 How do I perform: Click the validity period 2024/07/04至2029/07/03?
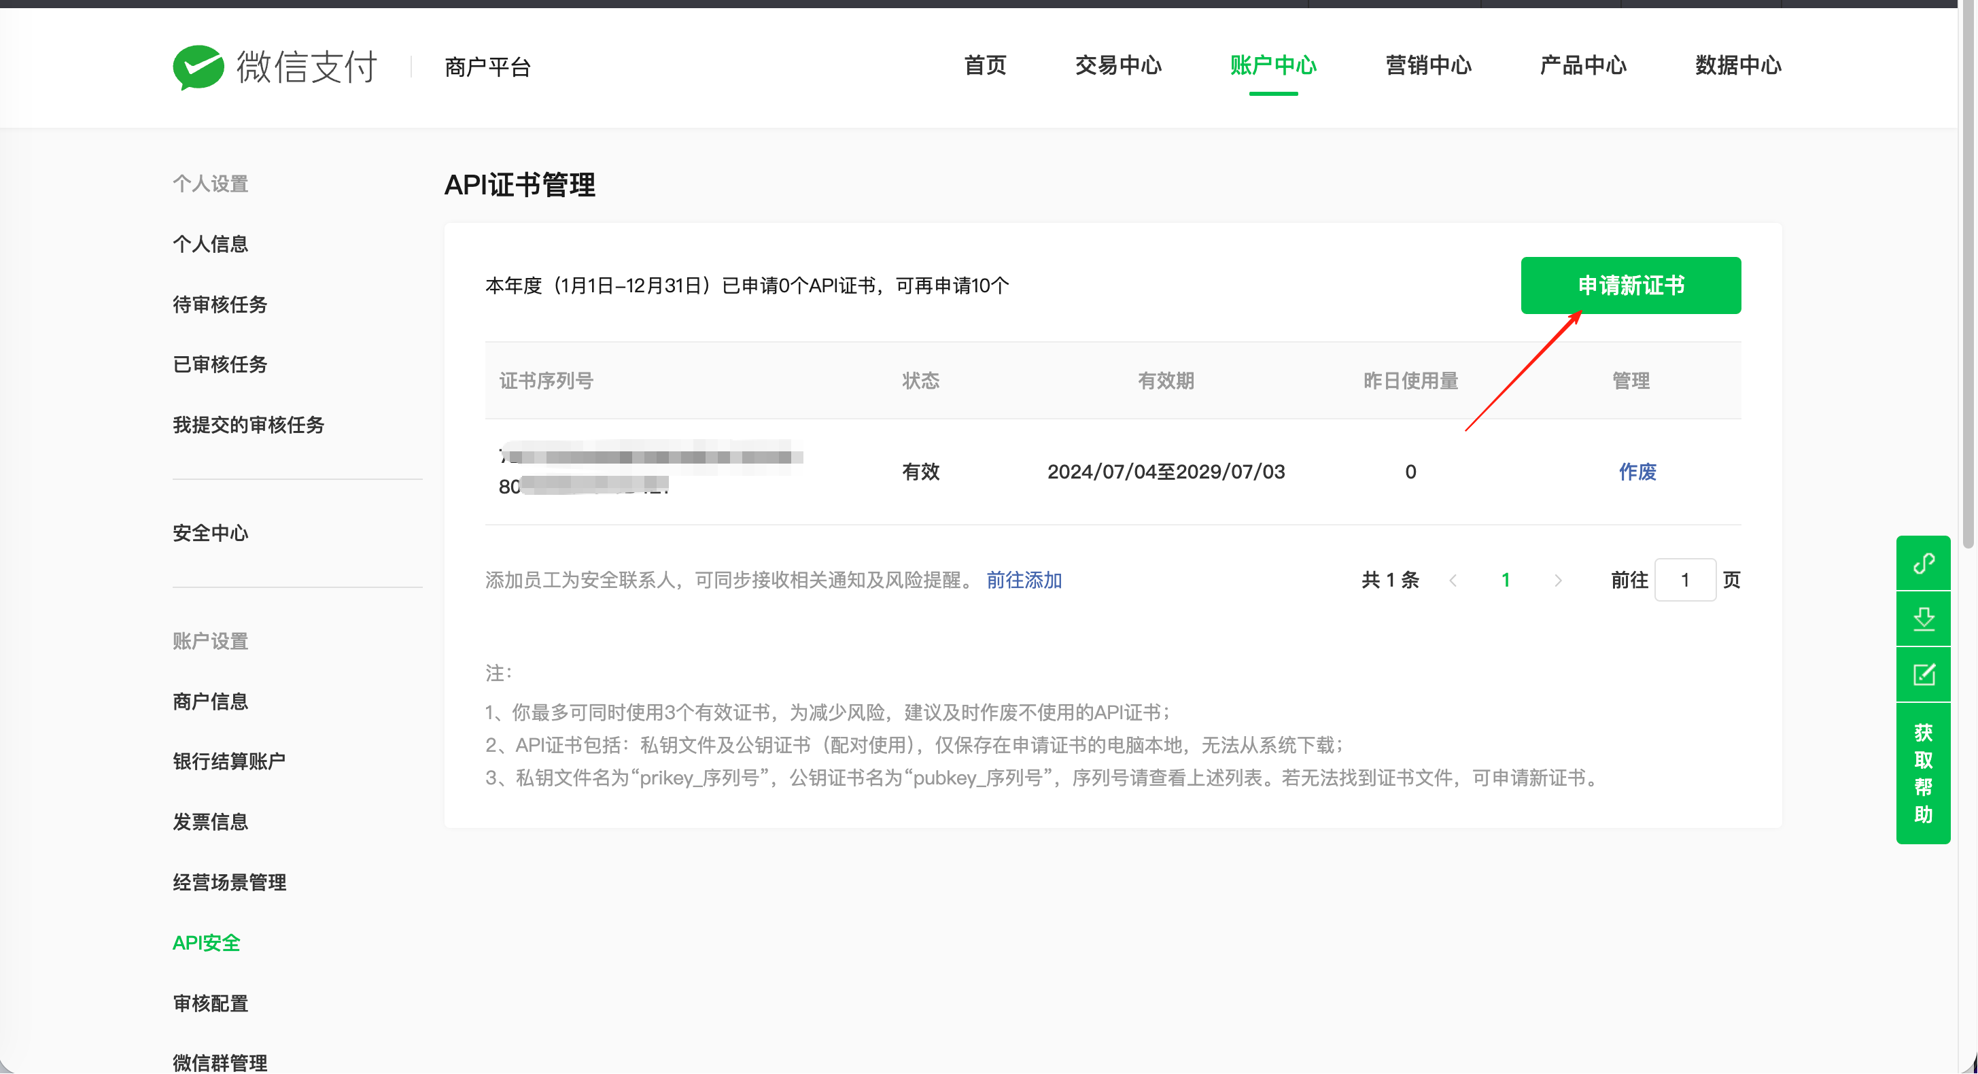(x=1166, y=472)
